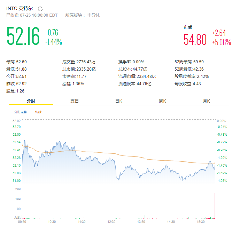The image size is (232, 225).
Task: Click the 15:30 time axis label
Action: [201, 221]
